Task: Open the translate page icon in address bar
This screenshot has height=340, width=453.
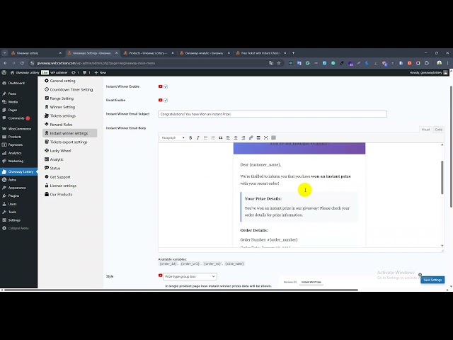Action: pos(271,63)
